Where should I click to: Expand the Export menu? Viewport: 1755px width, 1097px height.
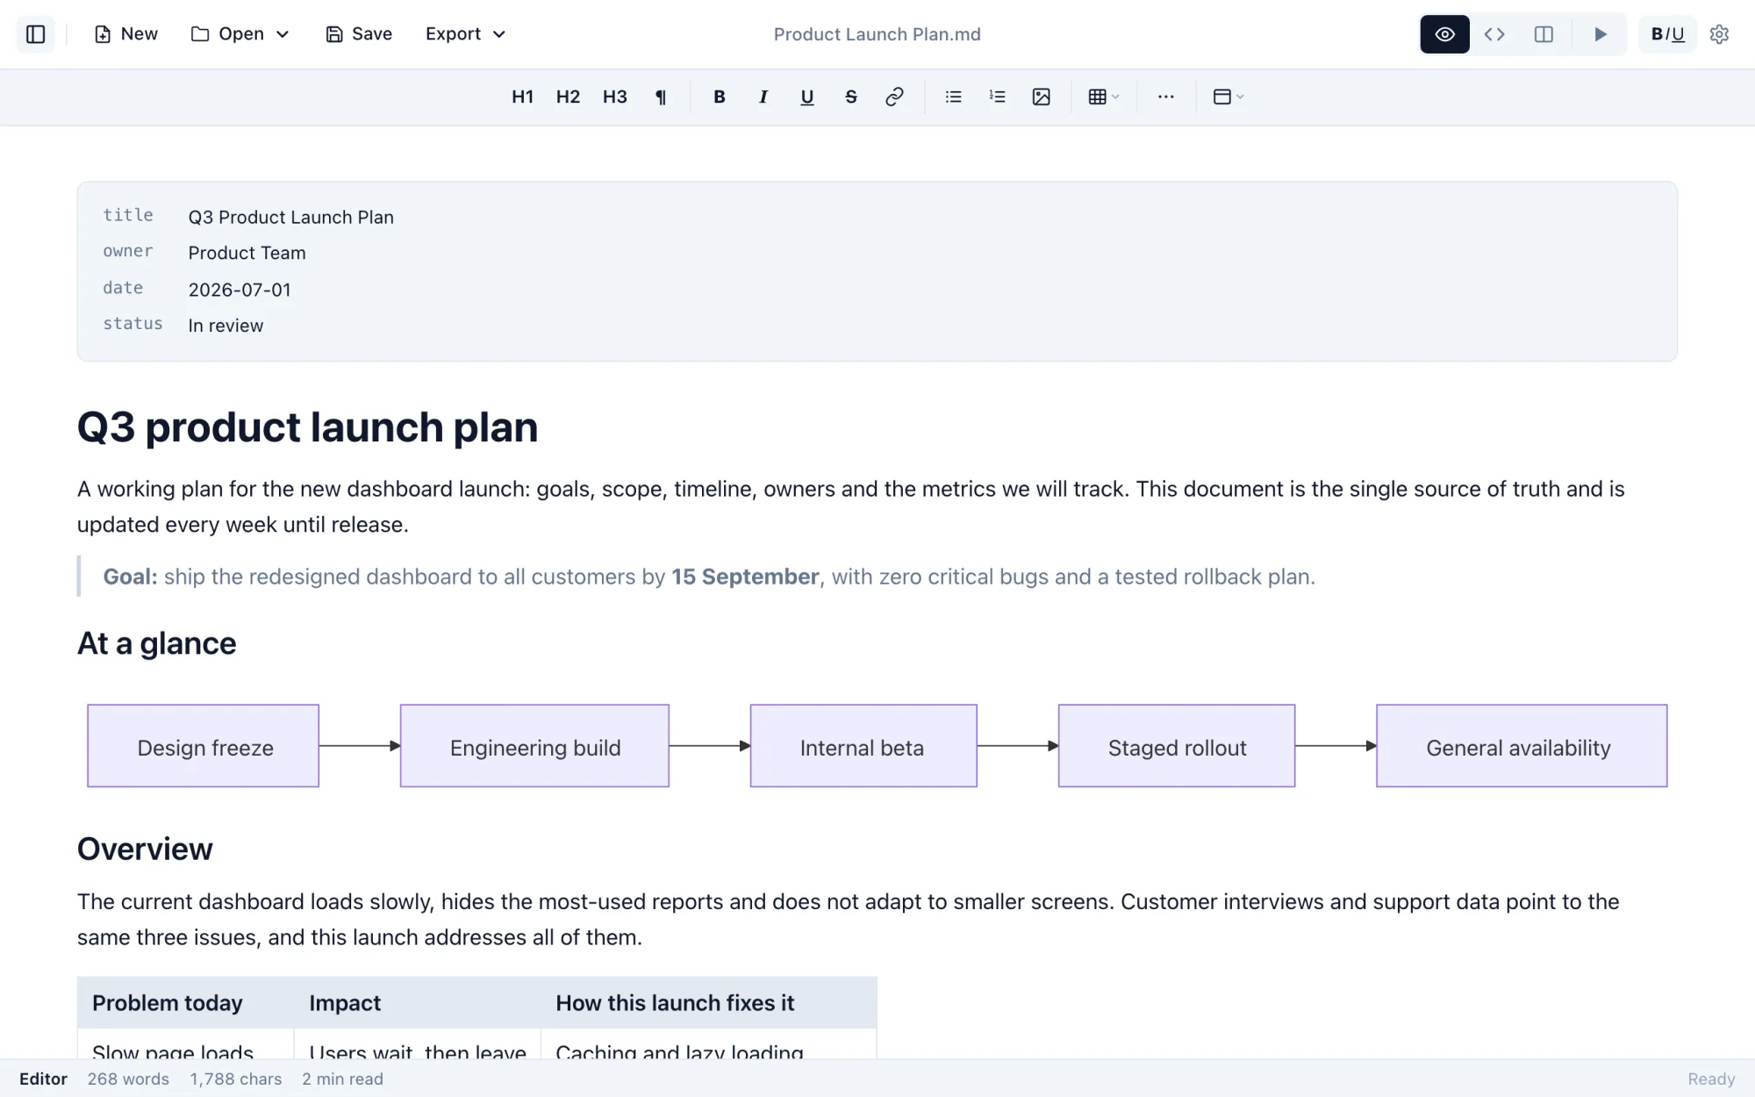coord(465,34)
